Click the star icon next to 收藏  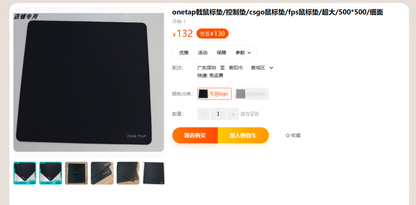click(287, 136)
